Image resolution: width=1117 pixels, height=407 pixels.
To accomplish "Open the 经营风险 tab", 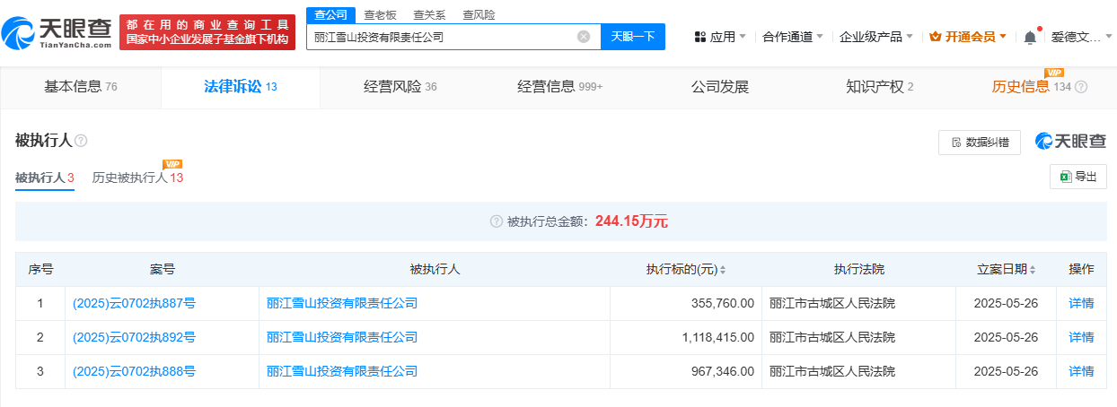I will coord(400,87).
